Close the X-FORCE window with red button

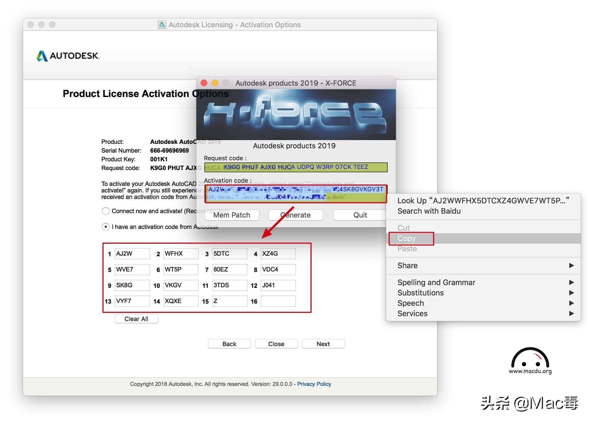pos(204,83)
